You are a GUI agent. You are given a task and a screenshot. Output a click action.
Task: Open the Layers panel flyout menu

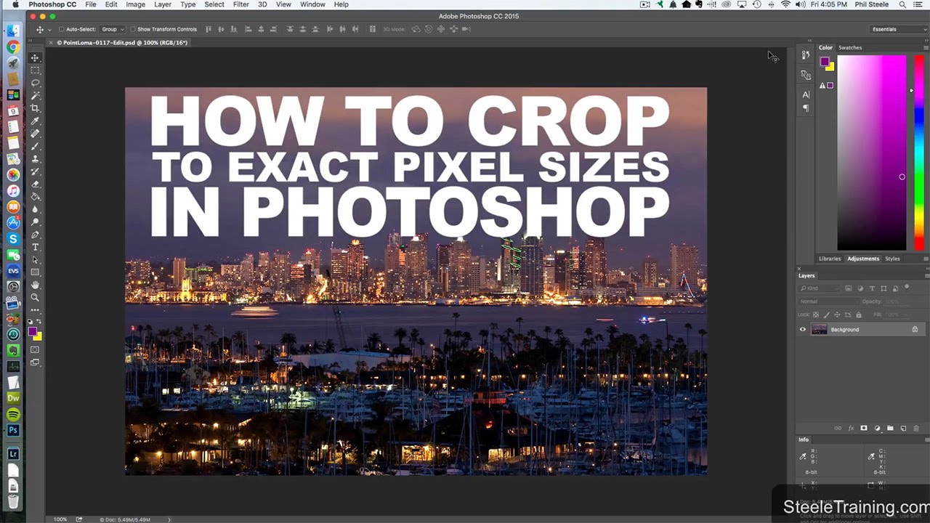point(926,276)
